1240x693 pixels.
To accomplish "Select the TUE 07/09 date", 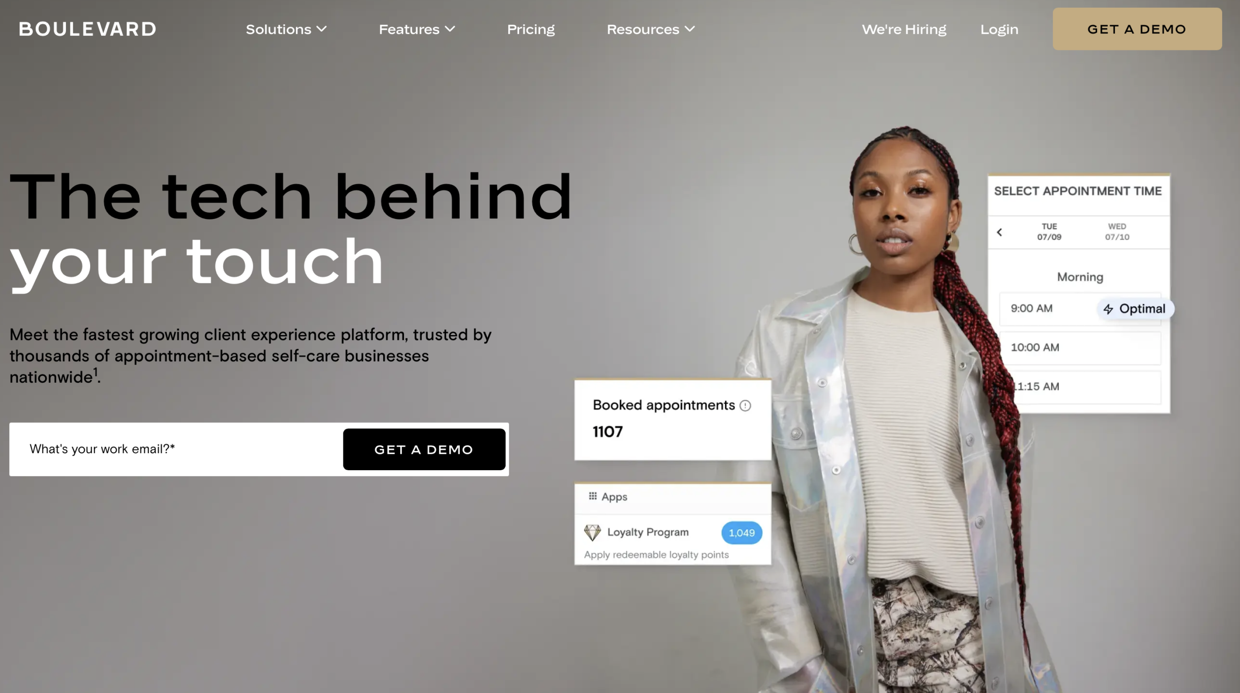I will pyautogui.click(x=1049, y=232).
